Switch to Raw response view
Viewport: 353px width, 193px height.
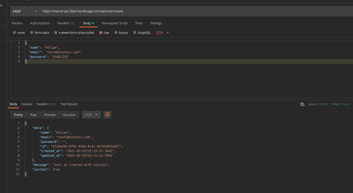pos(33,115)
